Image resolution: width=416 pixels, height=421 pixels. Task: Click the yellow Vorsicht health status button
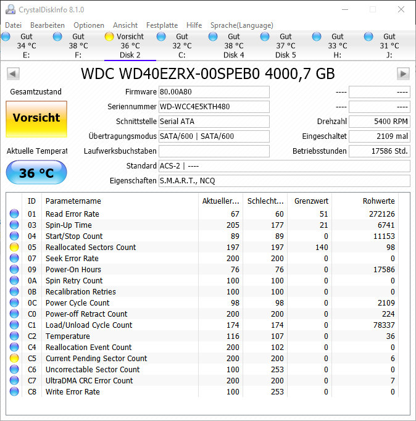click(x=36, y=119)
